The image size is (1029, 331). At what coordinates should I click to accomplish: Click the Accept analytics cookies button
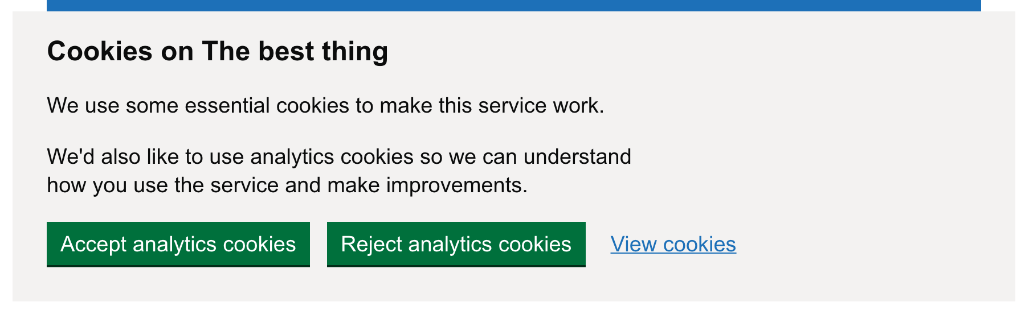[178, 245]
